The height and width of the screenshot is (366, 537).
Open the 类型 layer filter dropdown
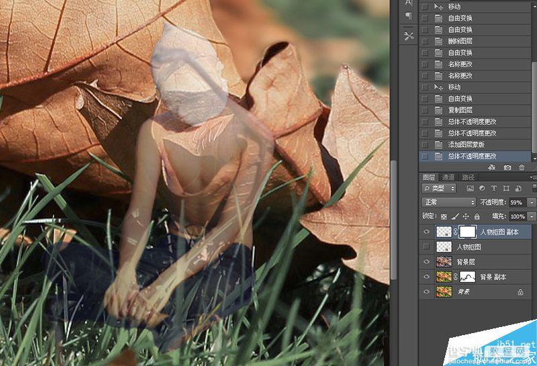(x=439, y=188)
